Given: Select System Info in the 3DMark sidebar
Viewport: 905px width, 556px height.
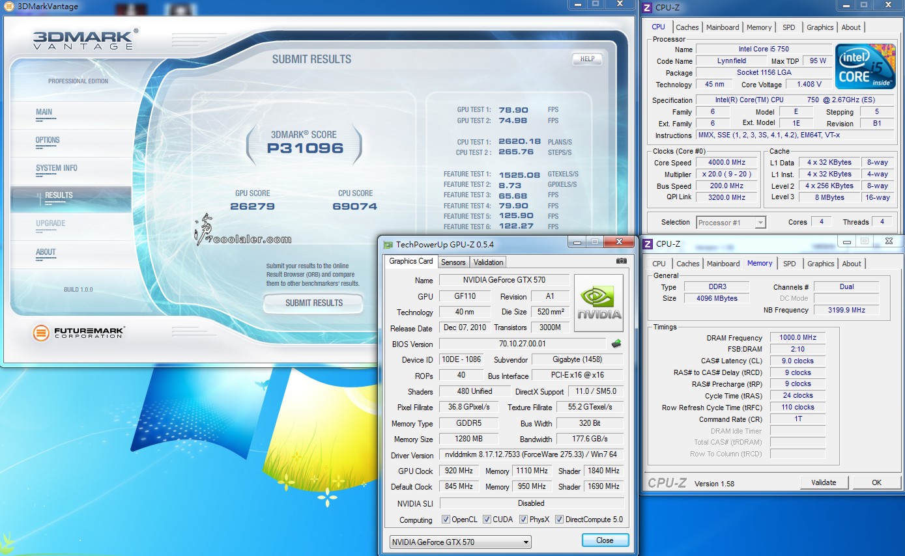Looking at the screenshot, I should (57, 168).
